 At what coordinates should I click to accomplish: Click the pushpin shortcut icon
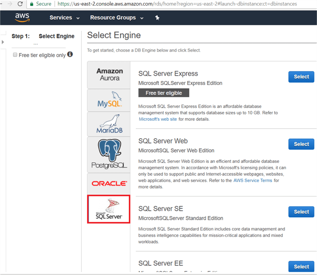(x=157, y=18)
